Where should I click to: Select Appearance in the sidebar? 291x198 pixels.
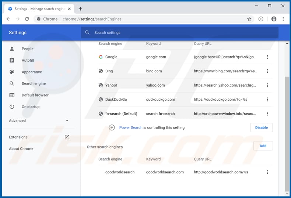[32, 72]
